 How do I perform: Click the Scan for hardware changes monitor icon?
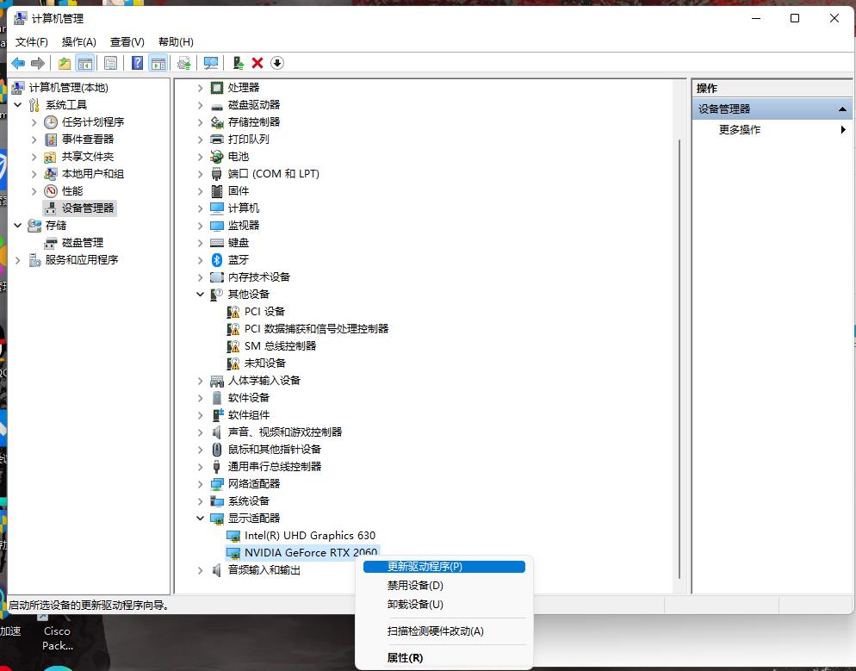[x=211, y=64]
